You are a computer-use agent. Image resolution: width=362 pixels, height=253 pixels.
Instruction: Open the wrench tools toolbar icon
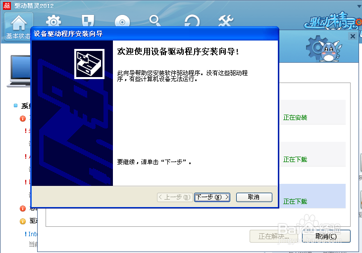[226, 21]
